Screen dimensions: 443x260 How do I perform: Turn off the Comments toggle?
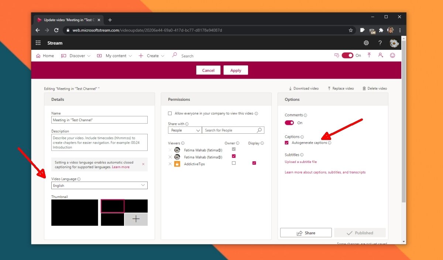coord(289,123)
